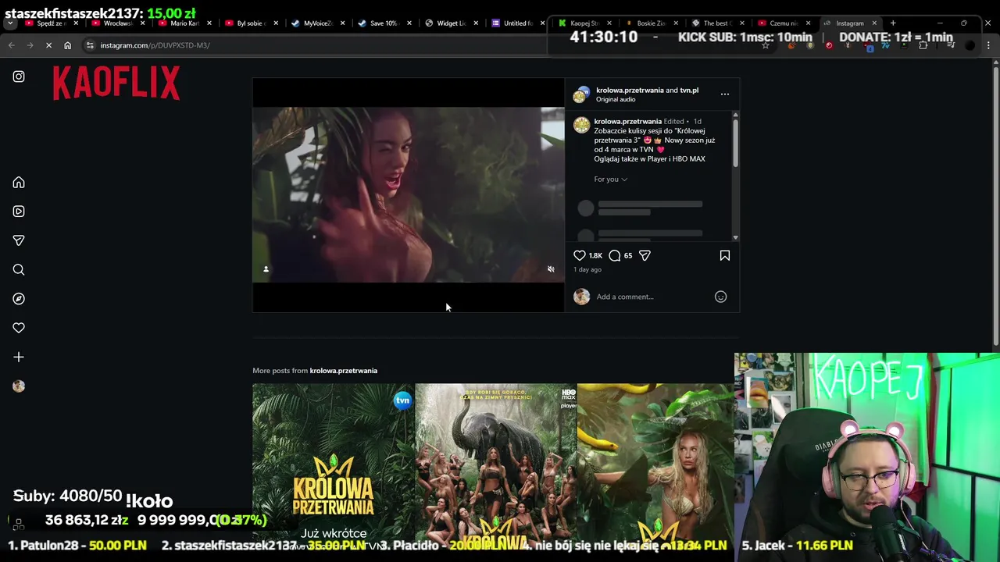Go to Instagram Home icon

(x=19, y=183)
